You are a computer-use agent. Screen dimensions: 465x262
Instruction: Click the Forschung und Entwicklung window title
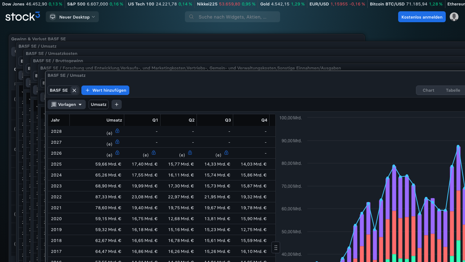click(191, 68)
